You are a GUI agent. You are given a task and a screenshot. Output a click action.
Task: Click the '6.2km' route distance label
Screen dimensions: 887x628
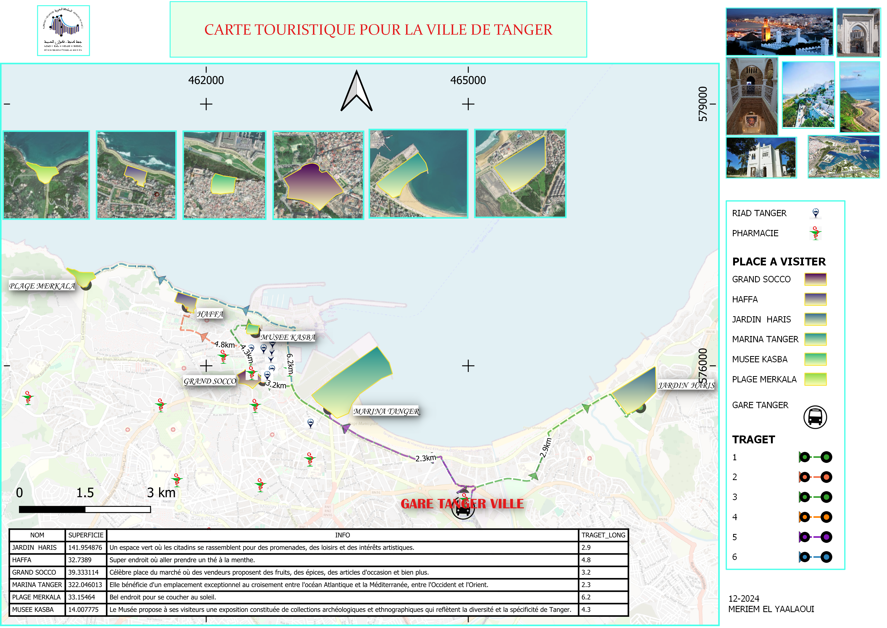pyautogui.click(x=290, y=364)
